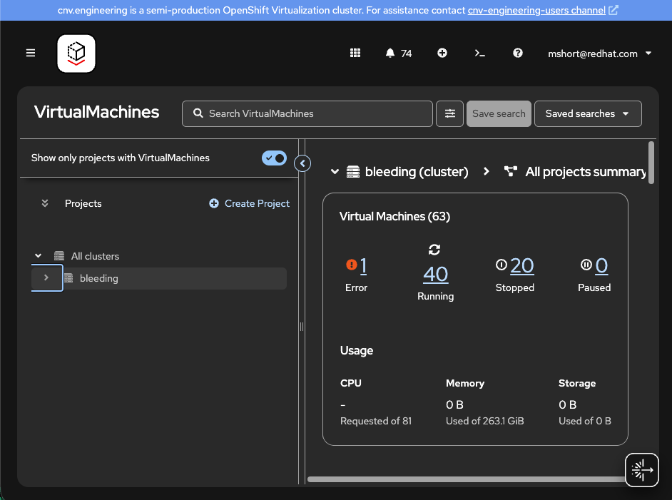This screenshot has height=500, width=672.
Task: Open the notifications bell showing 74
Action: (398, 53)
